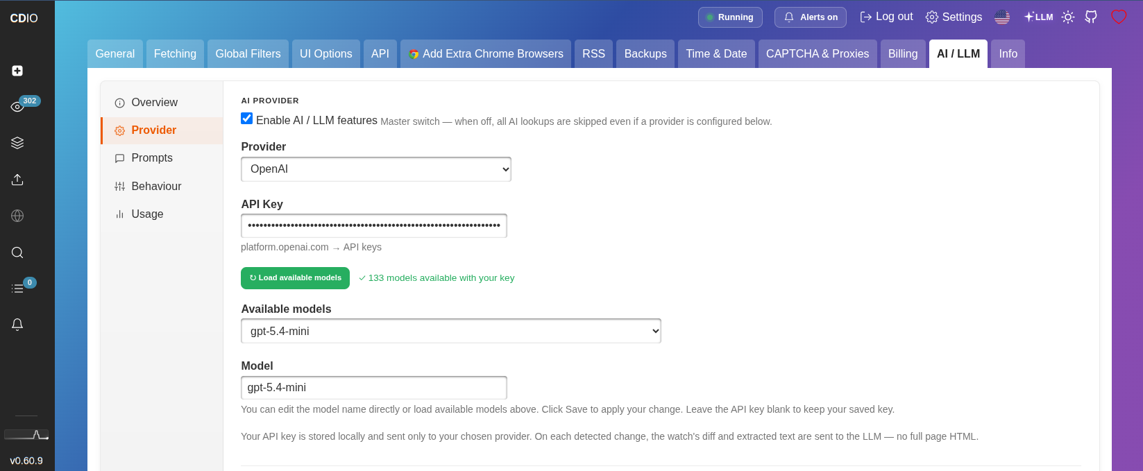Screen dimensions: 1143x471
Task: Open Usage in the side menu
Action: (x=162, y=214)
